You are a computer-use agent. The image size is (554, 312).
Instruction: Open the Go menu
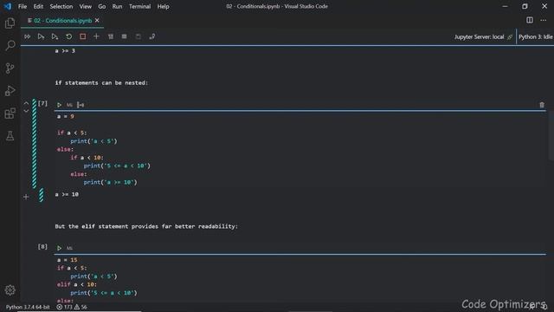[102, 6]
